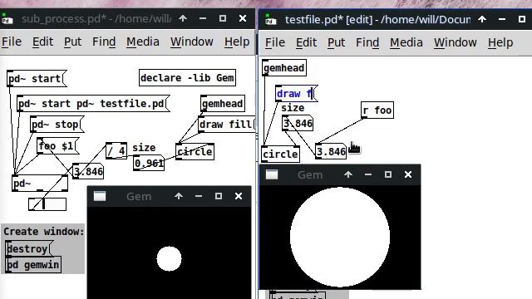This screenshot has width=532, height=299.
Task: Click 'pd~ start pd~ testfile.pd' message box
Action: 93,103
